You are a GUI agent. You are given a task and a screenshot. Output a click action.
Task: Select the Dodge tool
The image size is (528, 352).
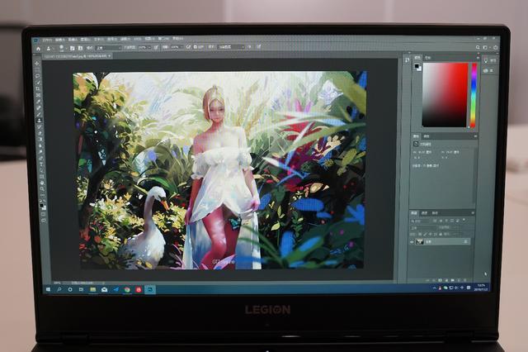(x=40, y=152)
